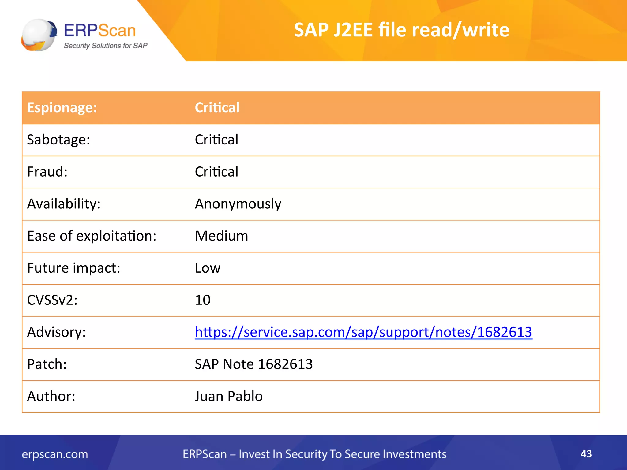627x470 pixels.
Task: Open the SAP support notes advisory link
Action: coord(363,333)
